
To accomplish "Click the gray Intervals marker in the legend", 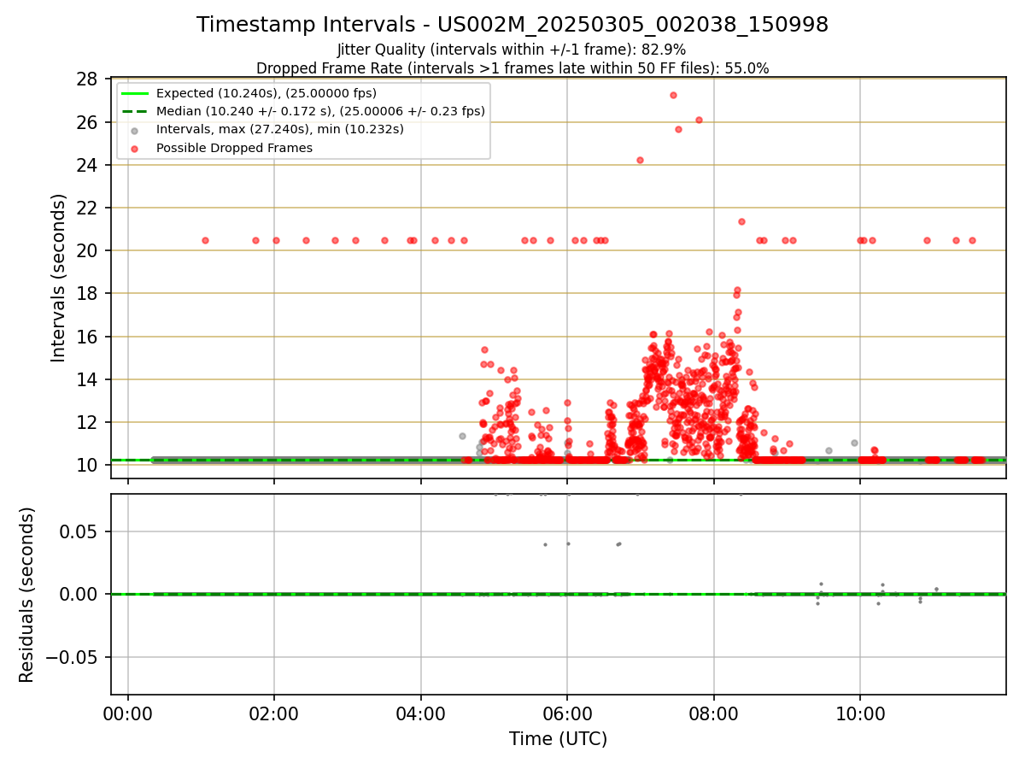I will click(x=135, y=130).
